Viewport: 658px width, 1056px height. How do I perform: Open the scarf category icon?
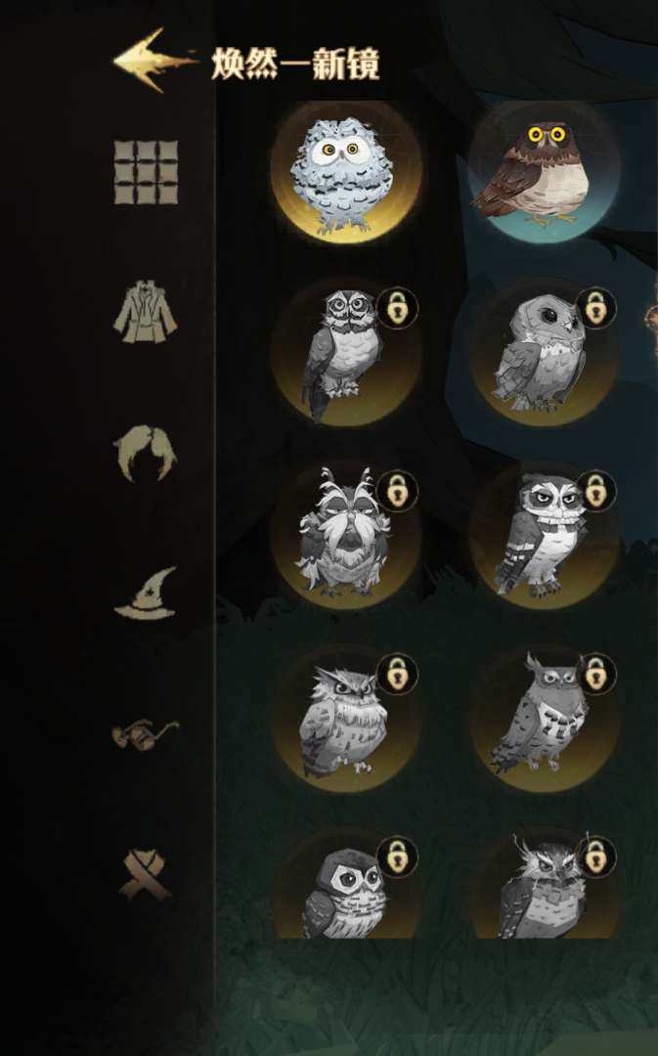[146, 875]
